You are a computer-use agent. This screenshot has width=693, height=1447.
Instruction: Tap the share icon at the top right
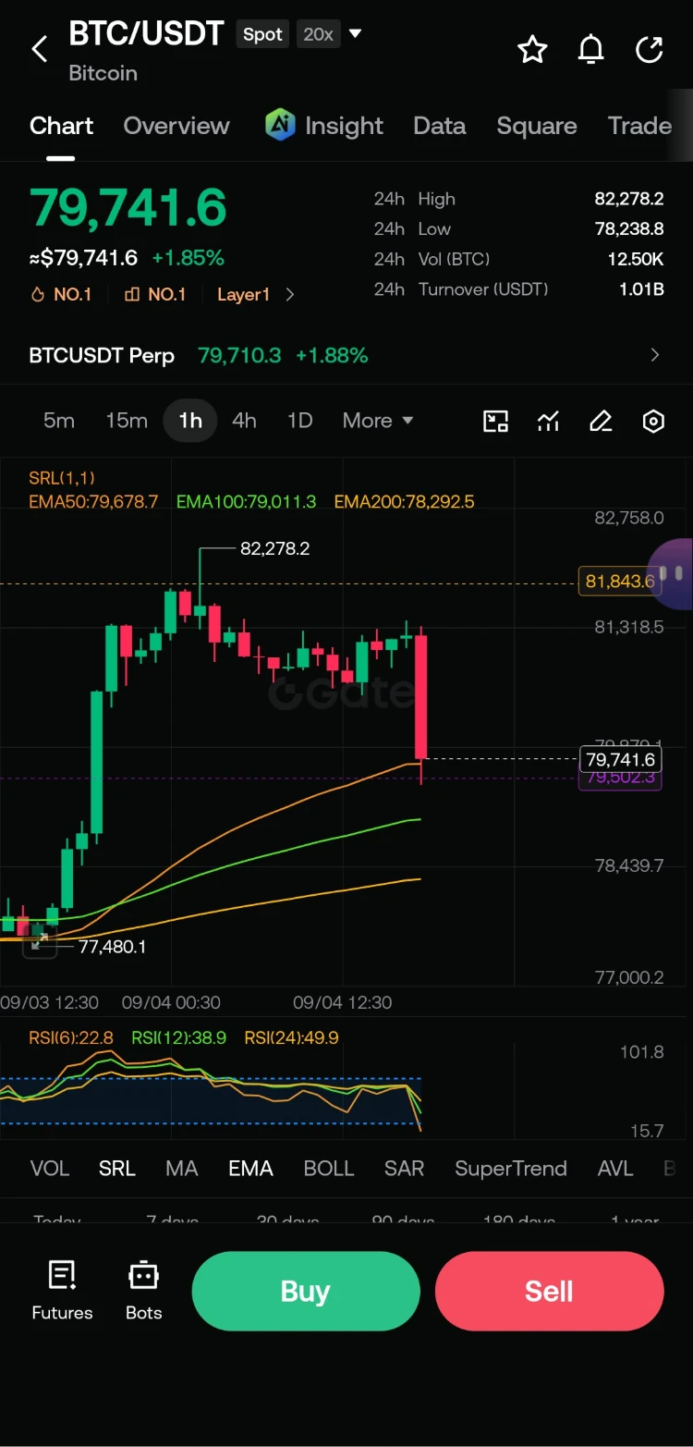click(650, 49)
